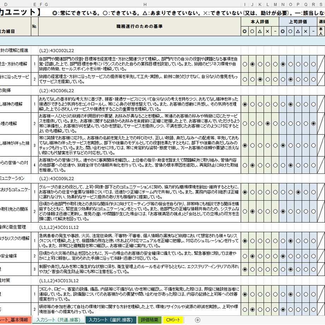Viewport: 325px width, 325px height.
Task: Pick 上司評価 ◎ for the お客様からの苦情に対し row
Action: [x=283, y=165]
